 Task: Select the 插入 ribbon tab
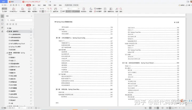pyautogui.click(x=34, y=5)
